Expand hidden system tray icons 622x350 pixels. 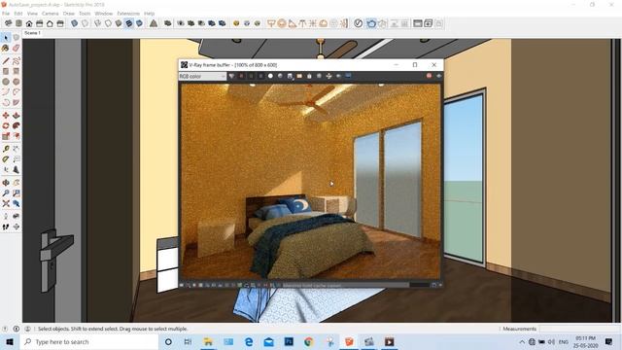coord(522,341)
